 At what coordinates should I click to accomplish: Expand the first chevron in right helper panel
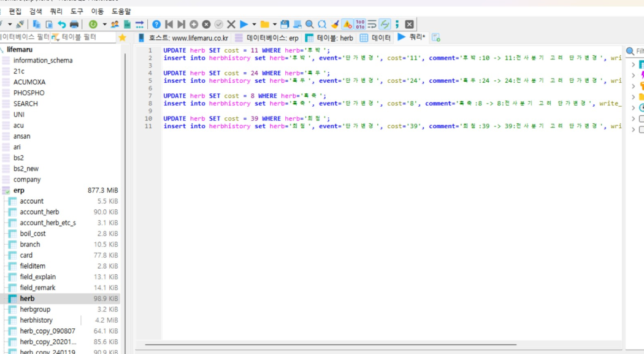(x=633, y=64)
